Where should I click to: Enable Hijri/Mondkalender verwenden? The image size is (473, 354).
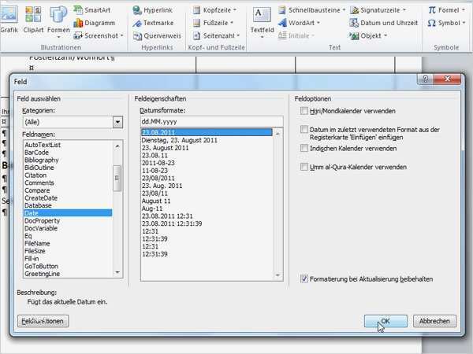[304, 111]
